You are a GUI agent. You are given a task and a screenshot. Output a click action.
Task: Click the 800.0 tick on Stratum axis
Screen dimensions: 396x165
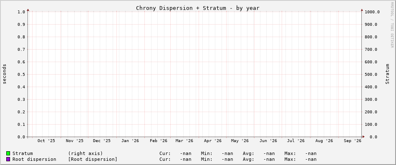(371, 37)
